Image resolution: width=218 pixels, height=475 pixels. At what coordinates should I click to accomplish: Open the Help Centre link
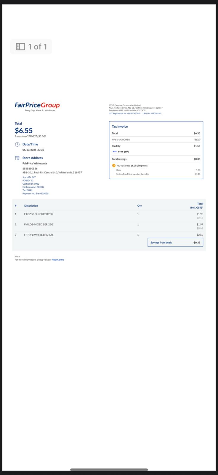(58, 260)
